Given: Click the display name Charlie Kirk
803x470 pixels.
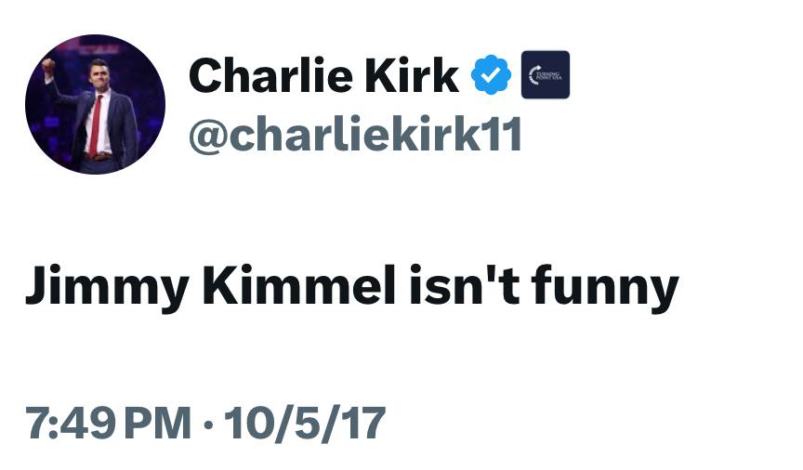Looking at the screenshot, I should [x=323, y=75].
